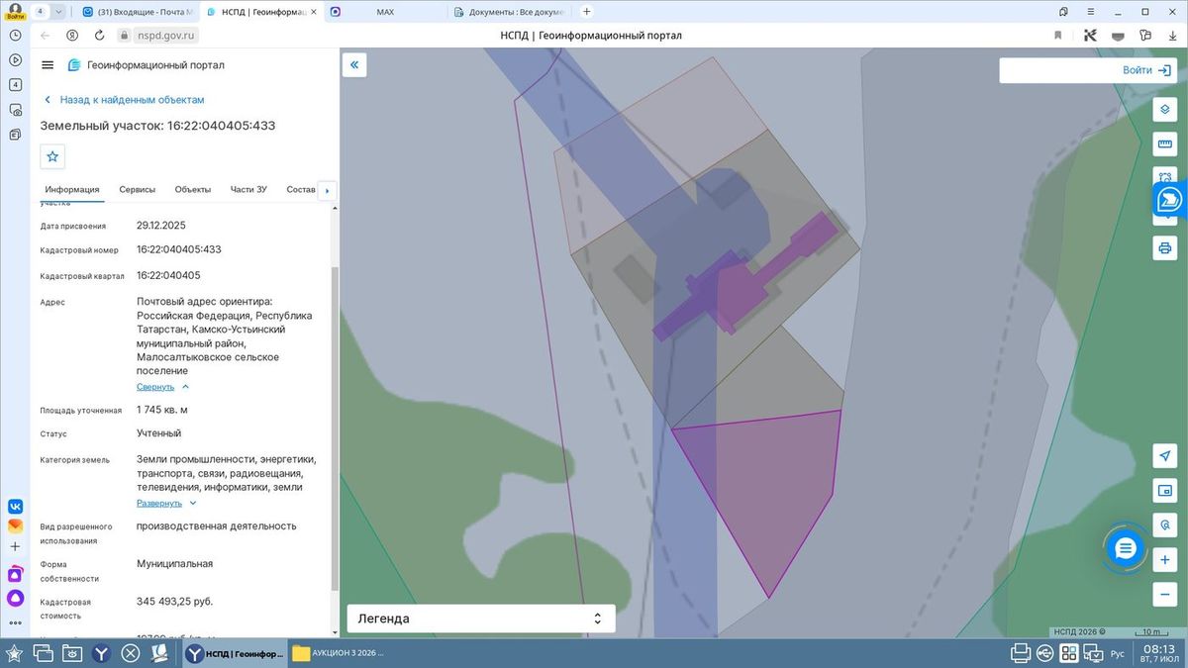Open the play icon in browser sidebar
The image size is (1188, 668).
(15, 59)
